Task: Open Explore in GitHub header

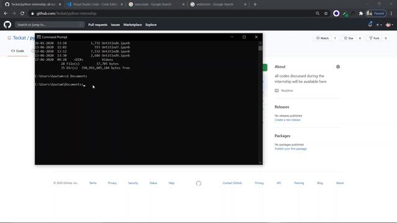Action: 151,25
